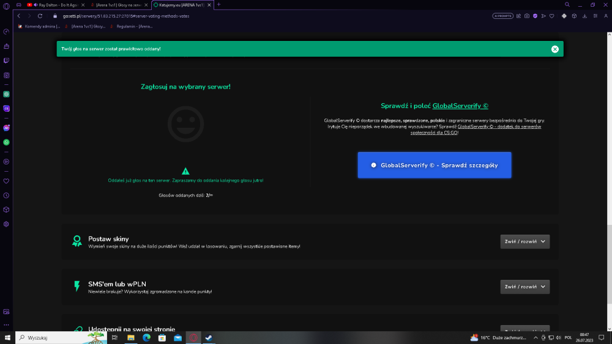The image size is (612, 344).
Task: Open the toolbar extensions cube icon
Action: (x=574, y=16)
